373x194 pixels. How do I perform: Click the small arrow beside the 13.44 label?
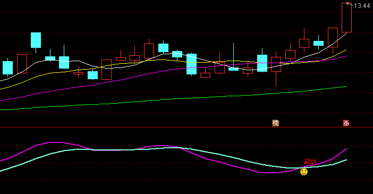[x=349, y=4]
